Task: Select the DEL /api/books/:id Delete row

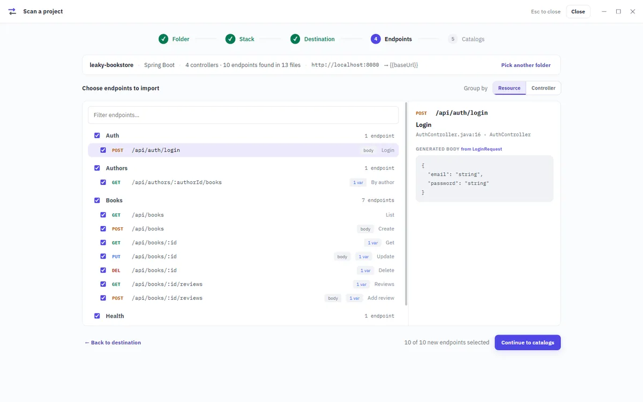Action: (x=243, y=270)
